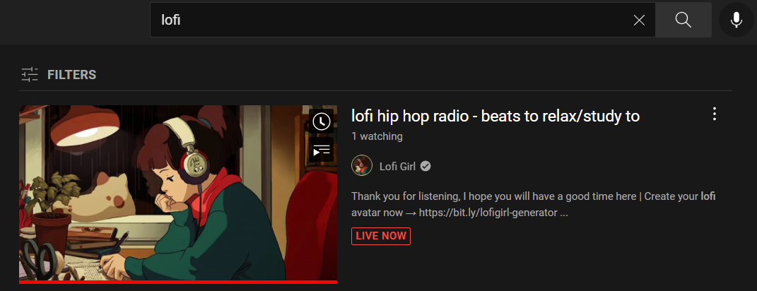757x291 pixels.
Task: Click the '1 watching' text
Action: tap(377, 136)
